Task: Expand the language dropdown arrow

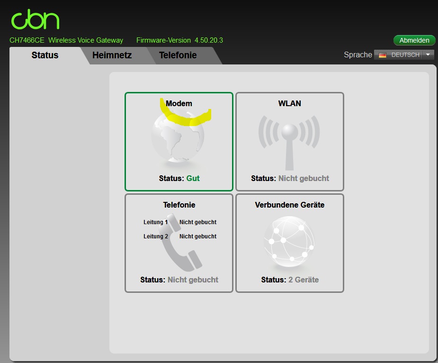Action: 428,54
